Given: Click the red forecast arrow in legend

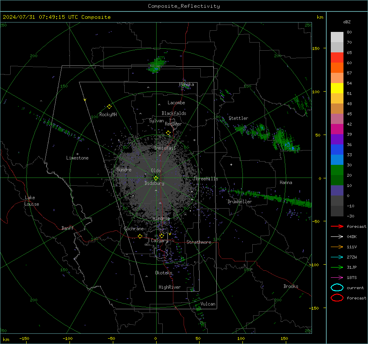Looking at the screenshot, I should coord(337,226).
